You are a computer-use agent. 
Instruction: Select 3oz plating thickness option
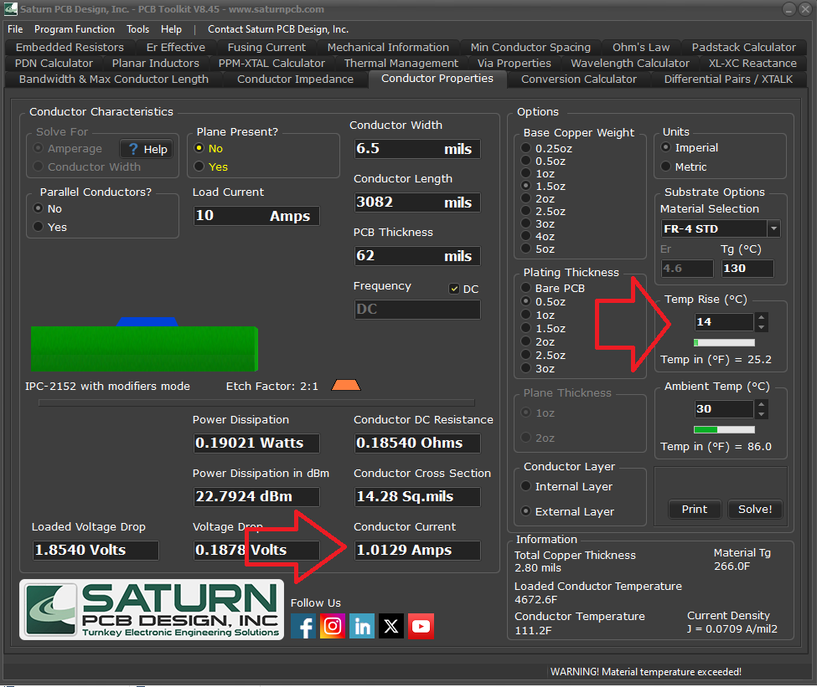pos(526,368)
